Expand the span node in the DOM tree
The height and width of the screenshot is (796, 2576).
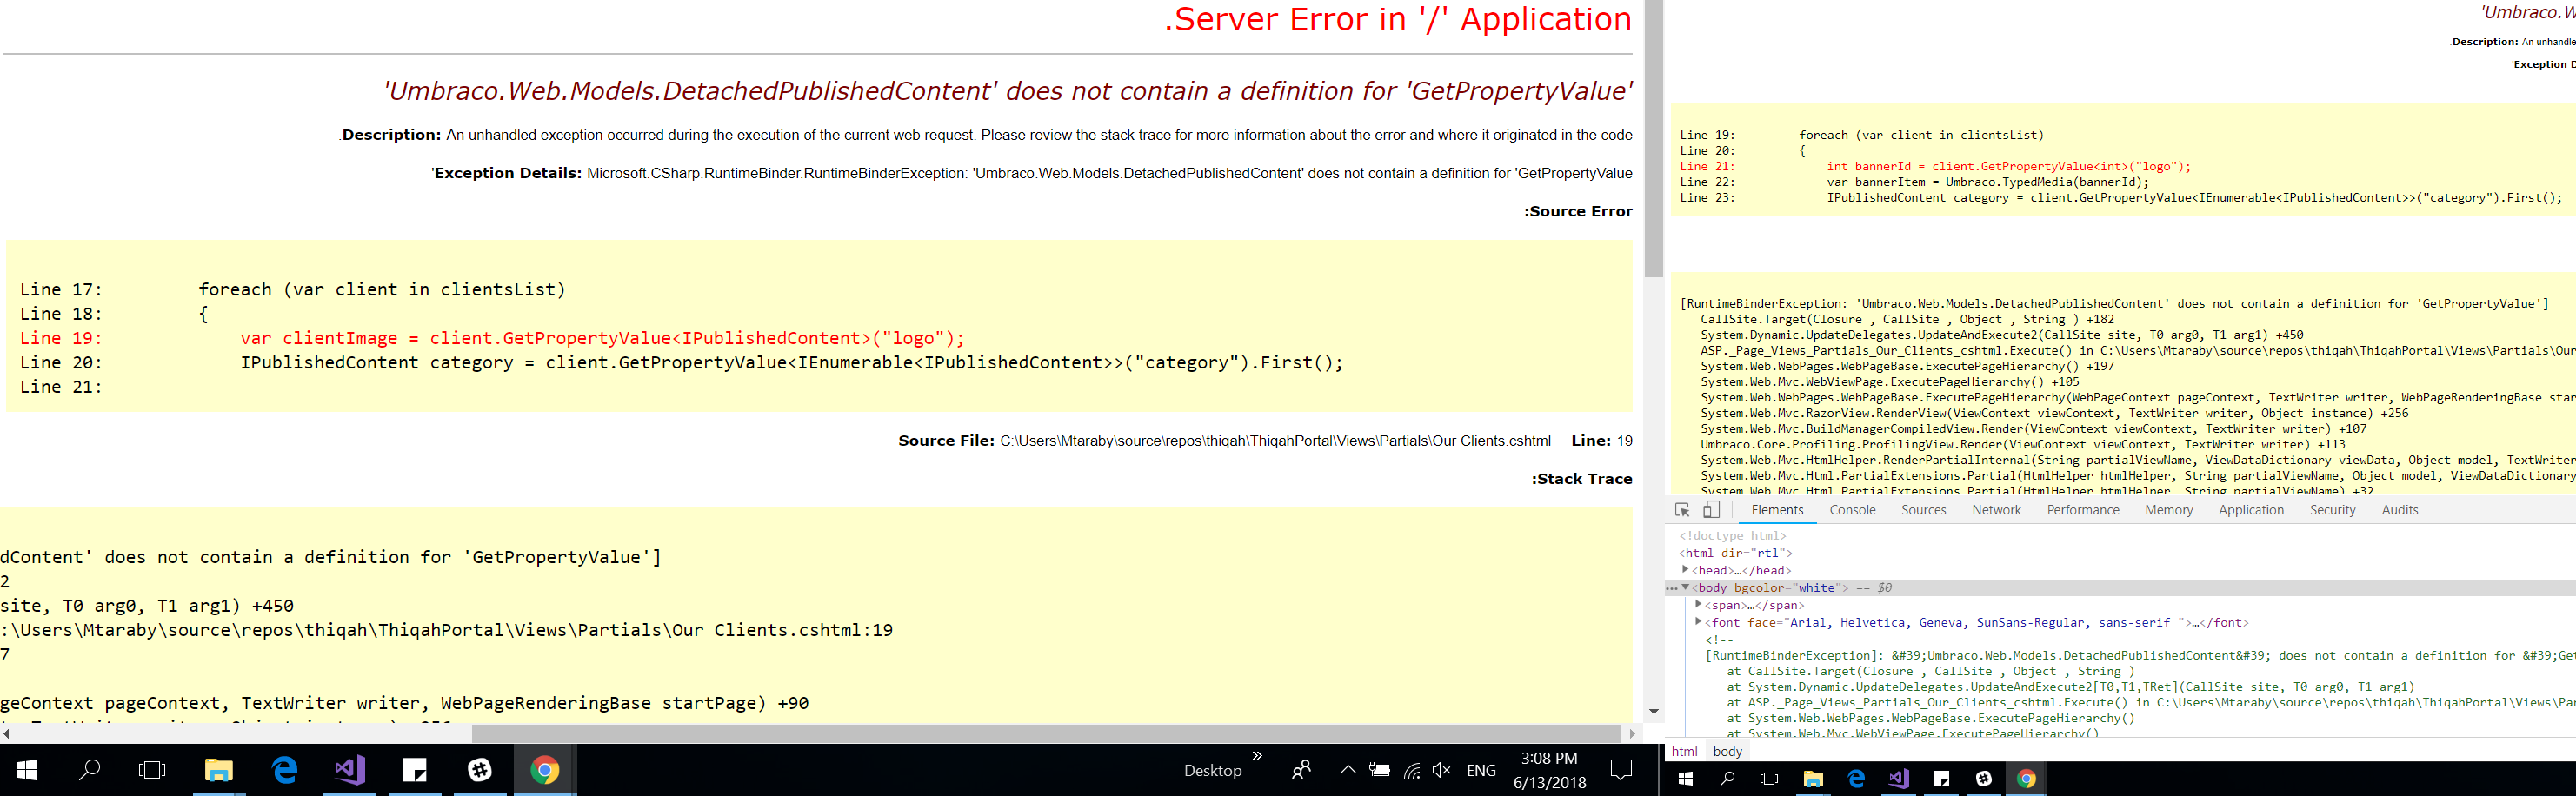tap(1698, 605)
